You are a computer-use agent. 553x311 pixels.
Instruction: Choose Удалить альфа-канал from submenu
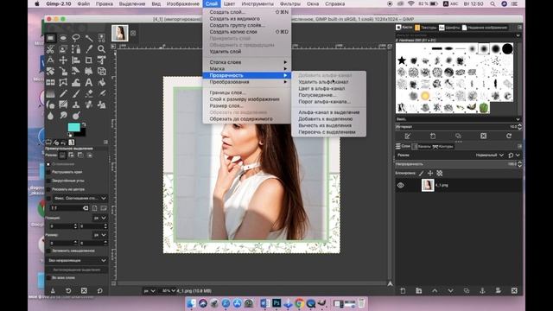[323, 82]
